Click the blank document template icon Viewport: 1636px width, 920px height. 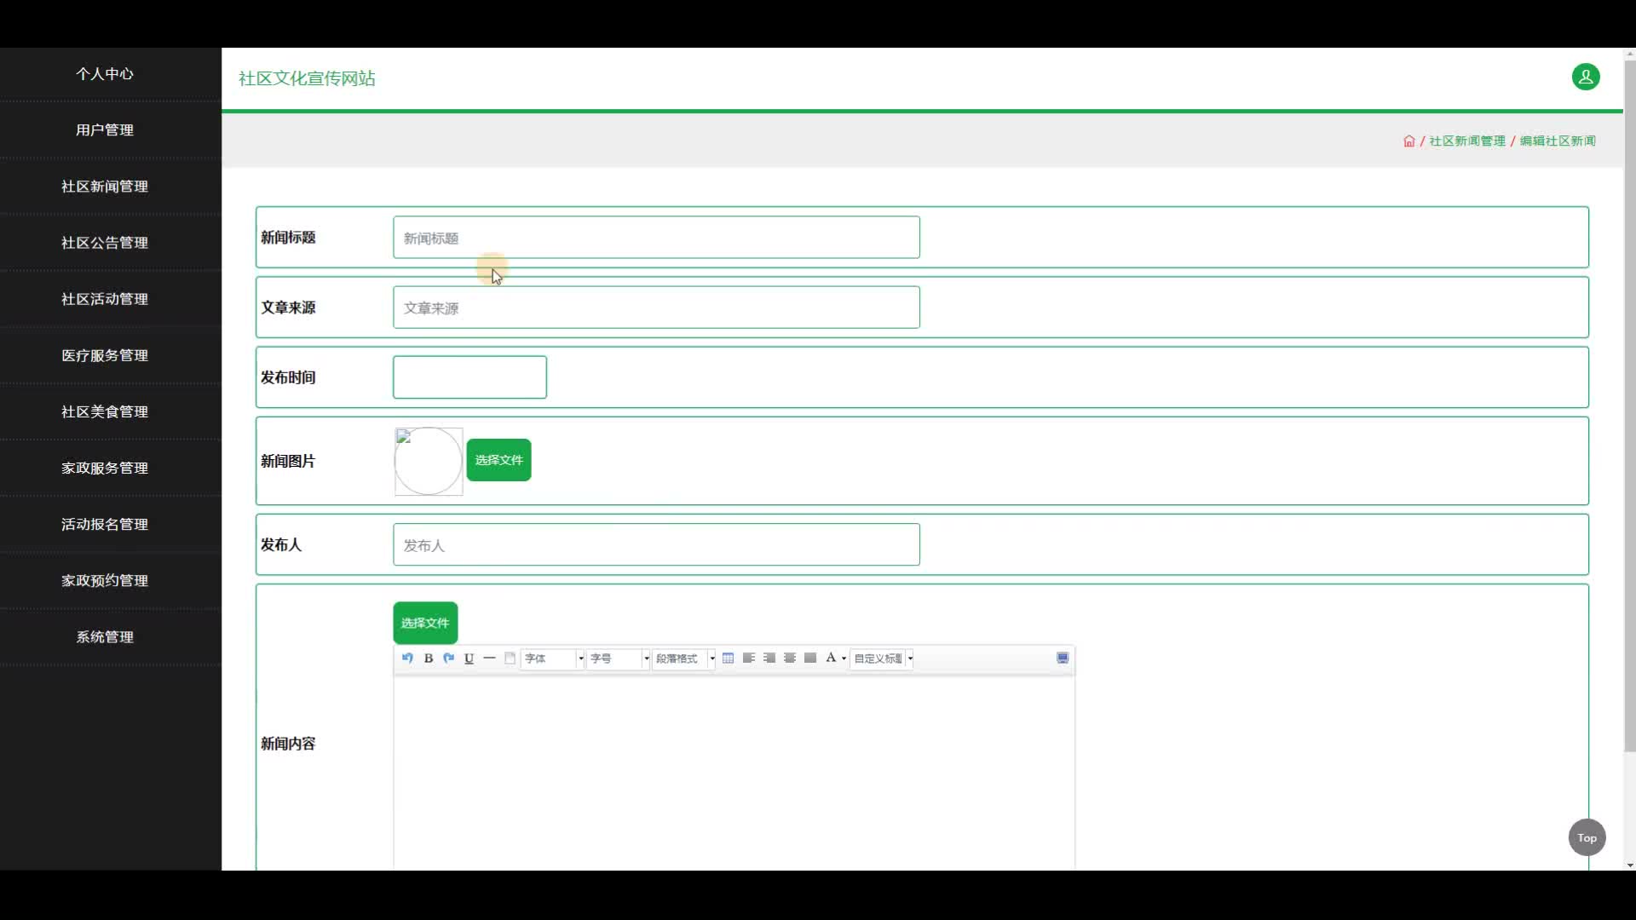click(x=510, y=658)
